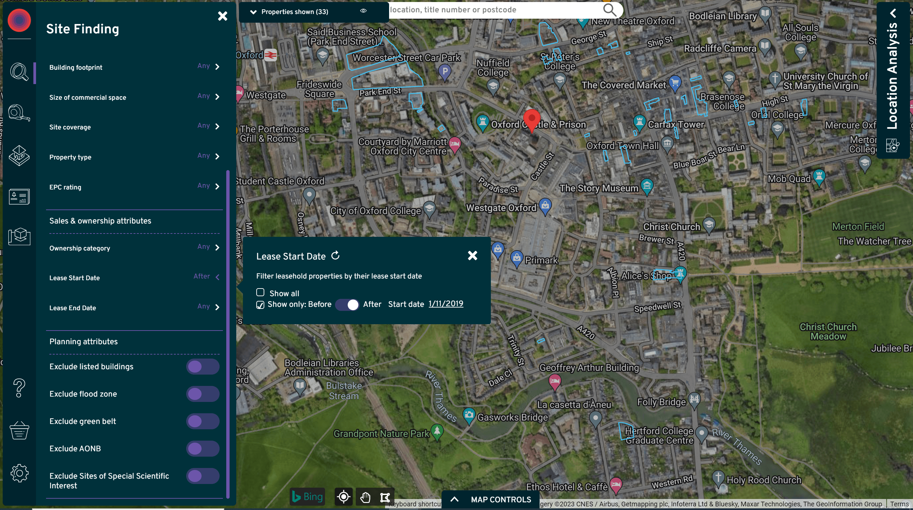Image resolution: width=913 pixels, height=510 pixels.
Task: Reset Lease Start Date filter icon
Action: click(x=335, y=256)
